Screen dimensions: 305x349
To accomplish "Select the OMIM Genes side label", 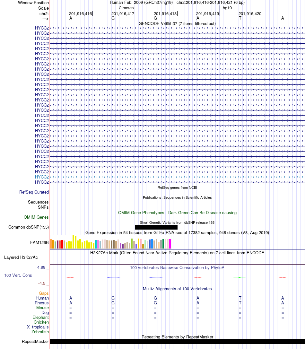I will 36,217.
